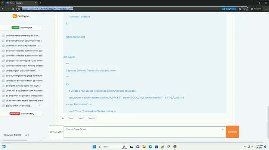
Task: Expand arrow next to Ethernet driver missing windows 11
Action: [x=40, y=46]
